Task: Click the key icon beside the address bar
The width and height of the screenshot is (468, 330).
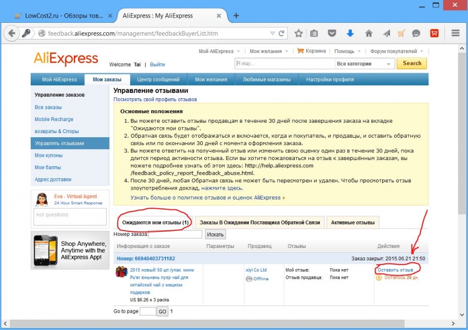Action: point(26,33)
